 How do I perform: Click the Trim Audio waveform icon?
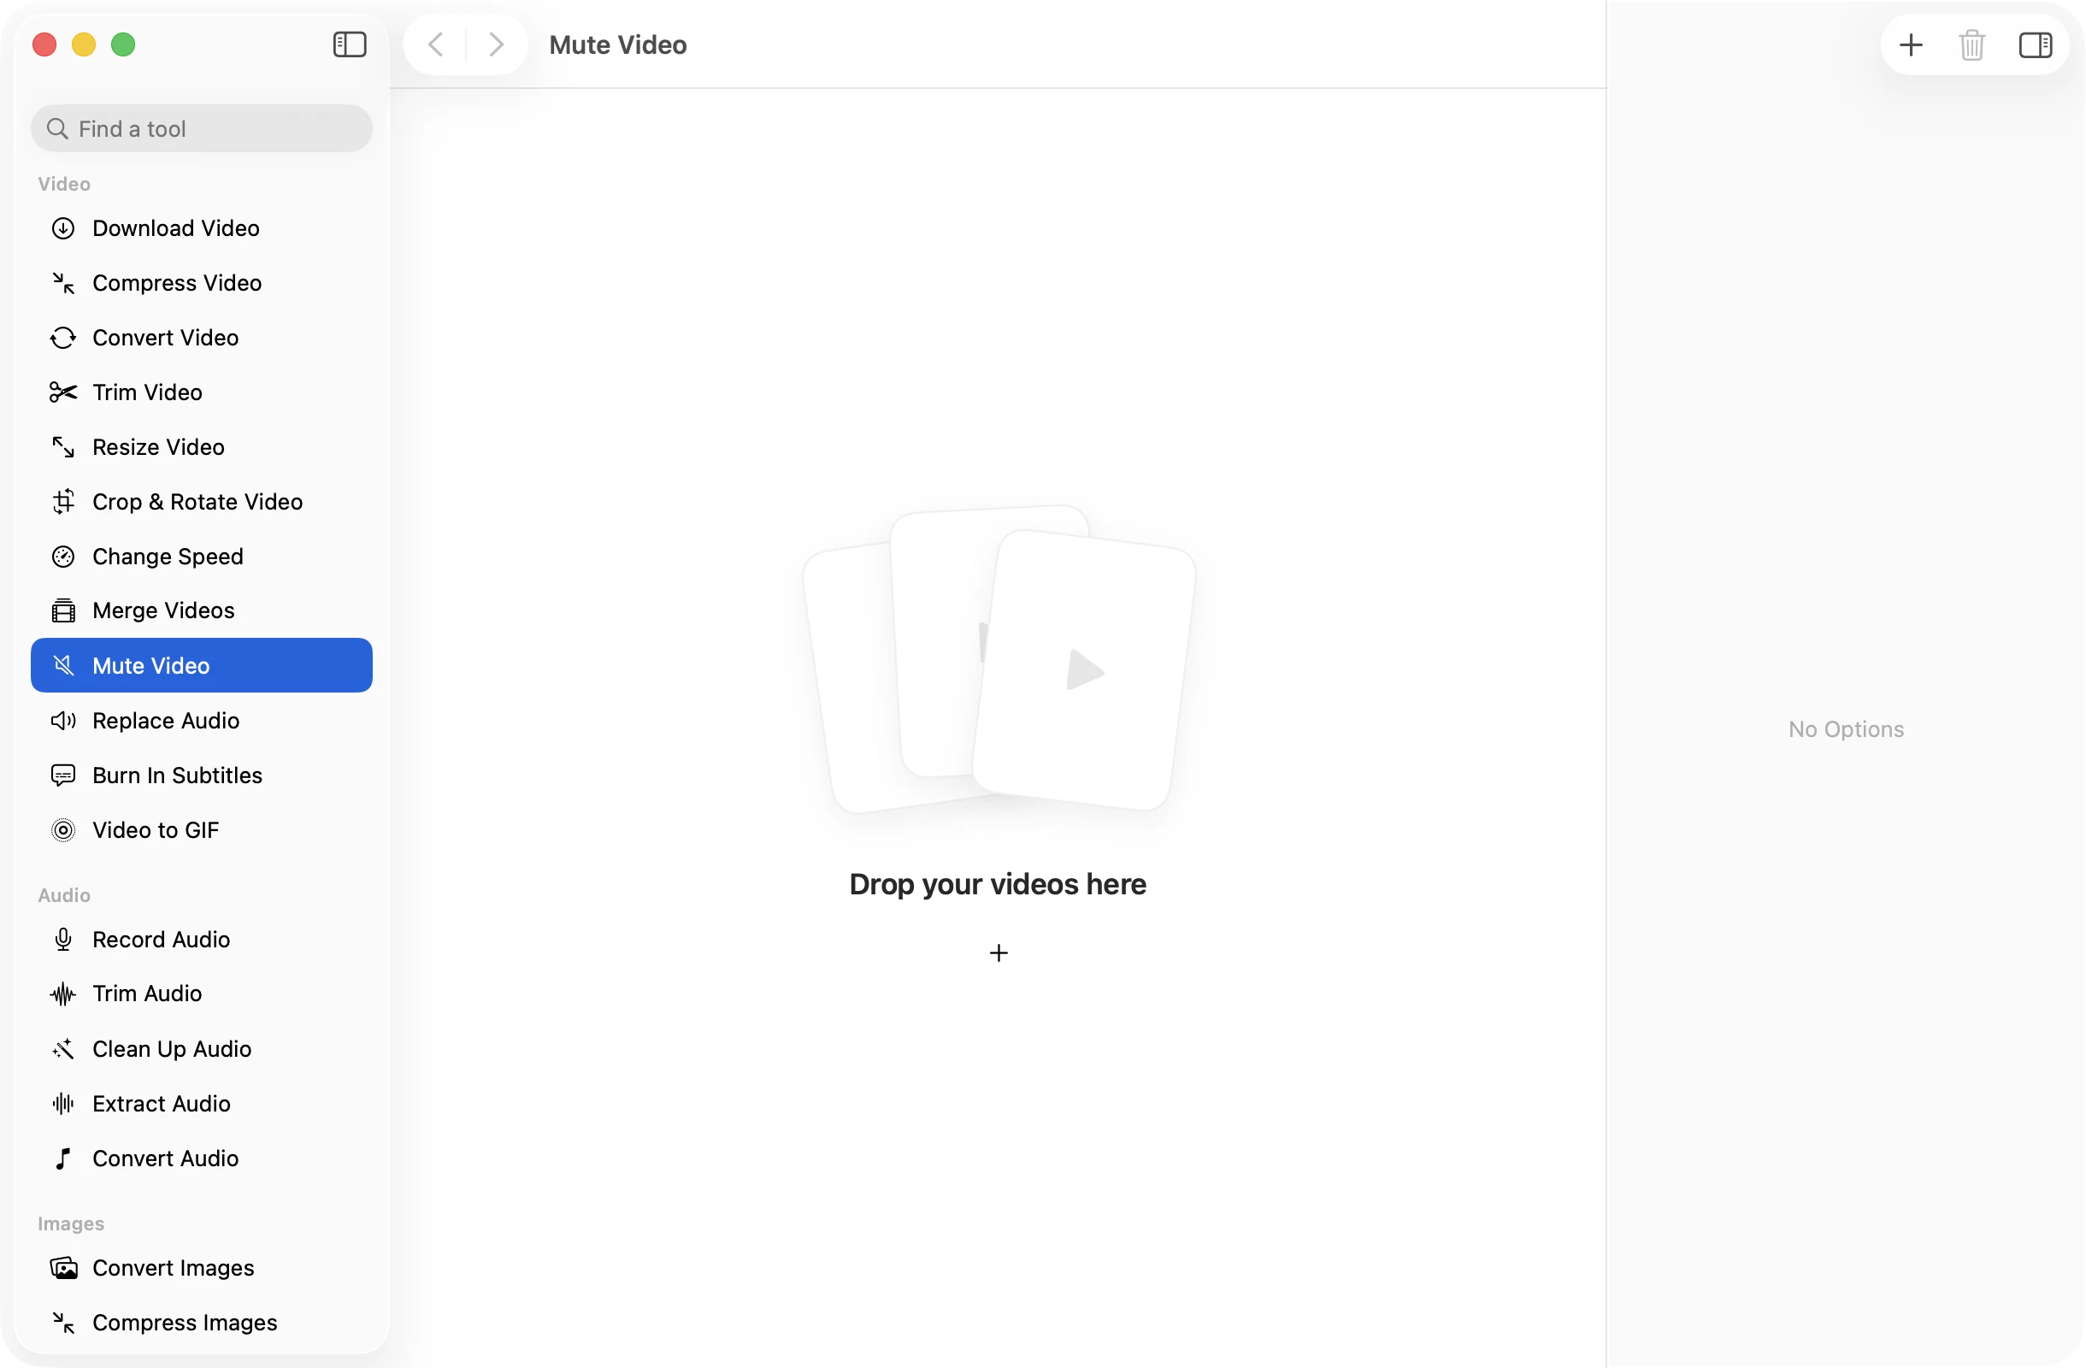click(63, 994)
